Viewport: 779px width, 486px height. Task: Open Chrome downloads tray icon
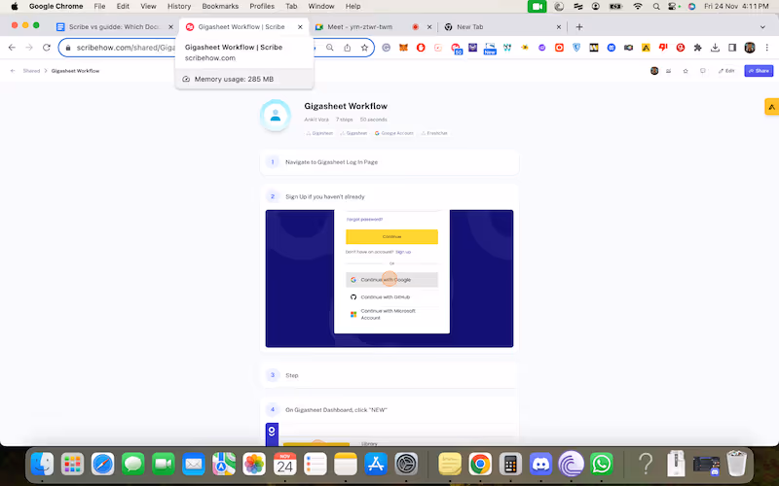715,48
